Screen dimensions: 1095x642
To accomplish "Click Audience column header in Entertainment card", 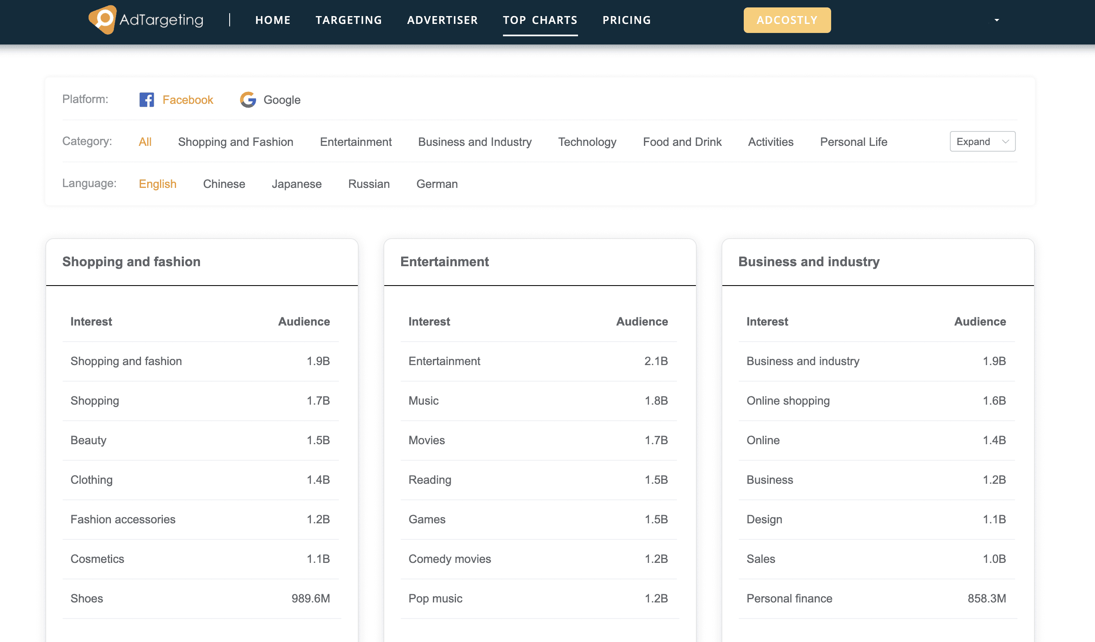I will click(x=642, y=321).
